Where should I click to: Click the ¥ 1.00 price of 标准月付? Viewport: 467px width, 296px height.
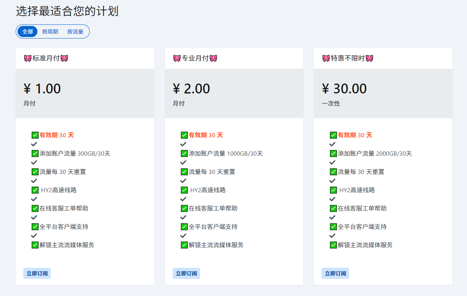click(42, 89)
